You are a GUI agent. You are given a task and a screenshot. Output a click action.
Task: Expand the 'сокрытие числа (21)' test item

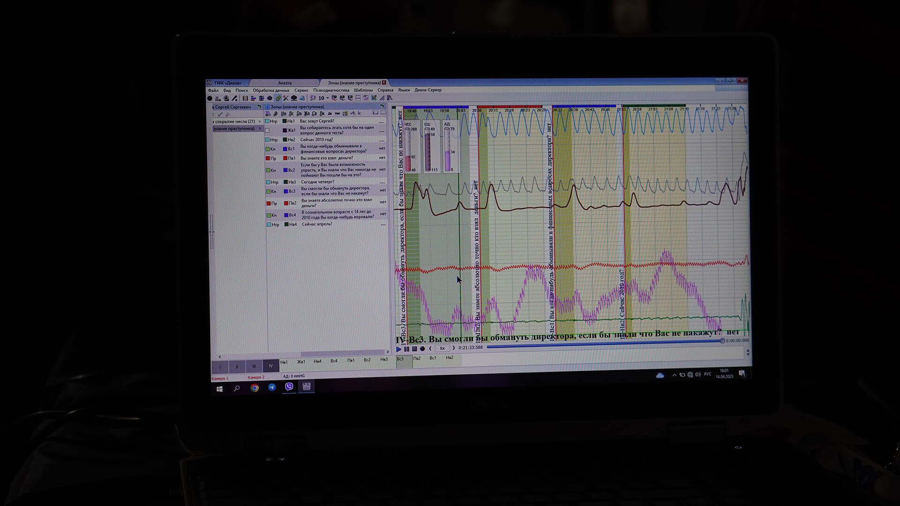tap(260, 121)
